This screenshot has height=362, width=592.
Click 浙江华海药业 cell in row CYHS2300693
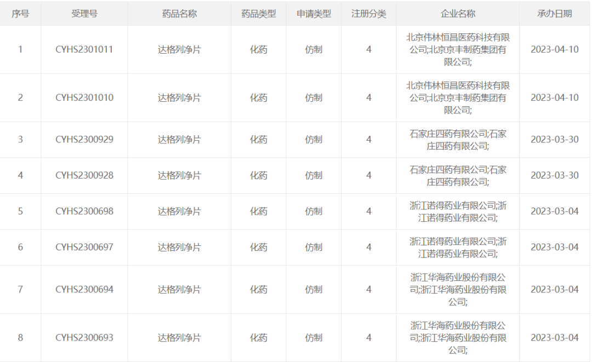coord(458,337)
